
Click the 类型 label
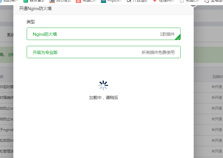[x=31, y=22]
